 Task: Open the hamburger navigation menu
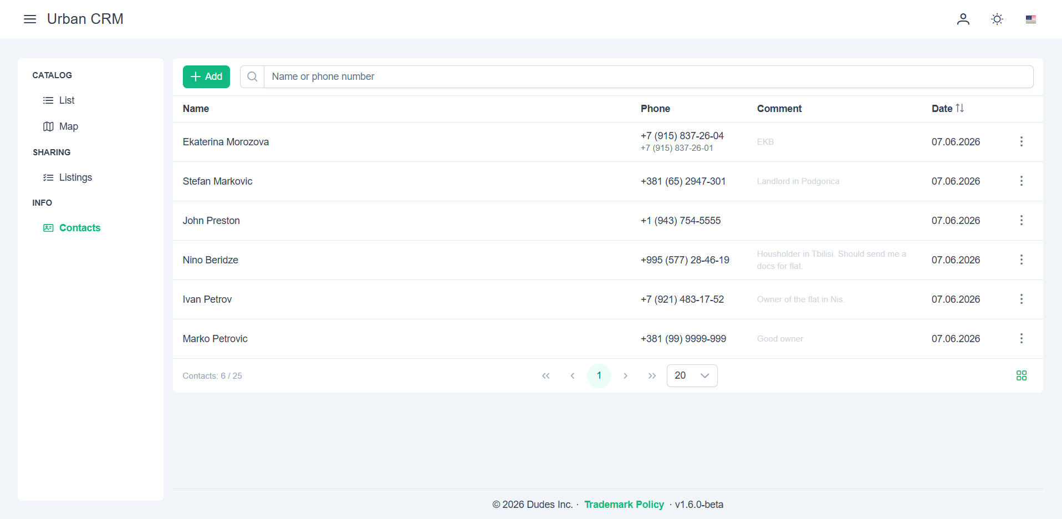point(30,19)
